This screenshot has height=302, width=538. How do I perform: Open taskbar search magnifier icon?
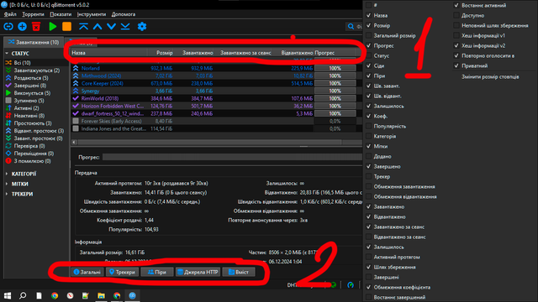tap(23, 295)
